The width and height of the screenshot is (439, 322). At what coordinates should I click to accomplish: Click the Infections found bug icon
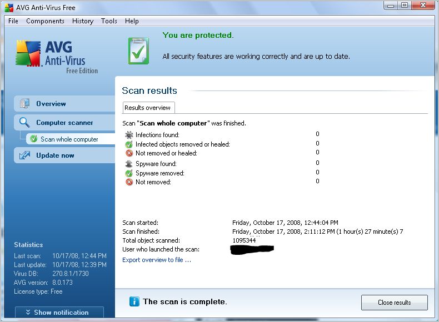point(129,135)
